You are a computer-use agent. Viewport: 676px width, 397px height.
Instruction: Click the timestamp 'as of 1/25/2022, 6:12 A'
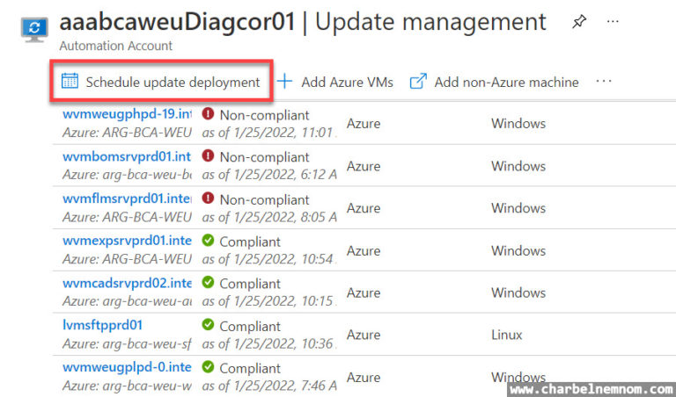pos(269,175)
